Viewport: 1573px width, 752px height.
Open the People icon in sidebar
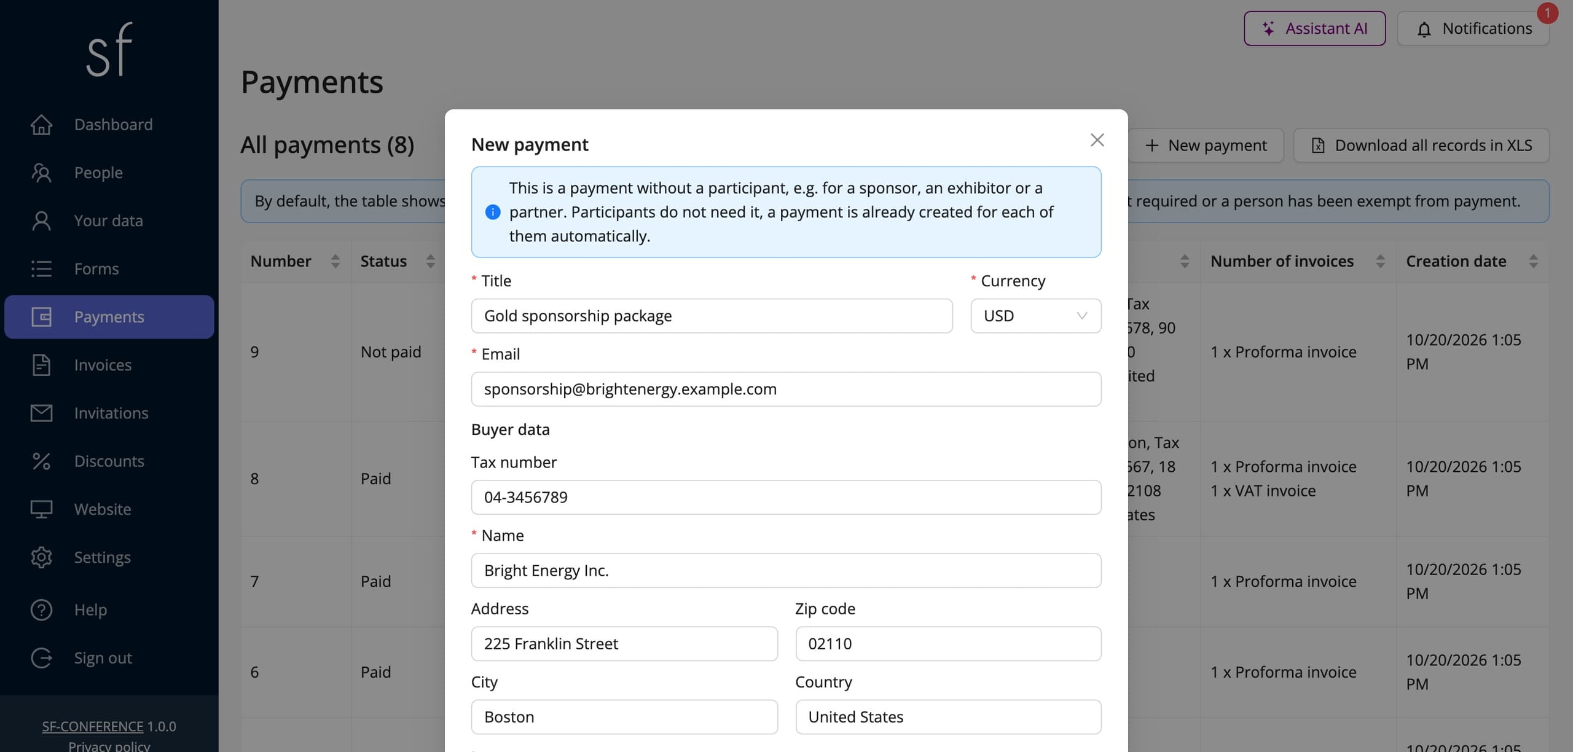coord(41,173)
